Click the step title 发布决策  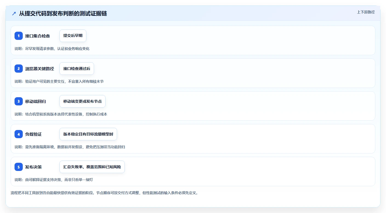[33, 167]
